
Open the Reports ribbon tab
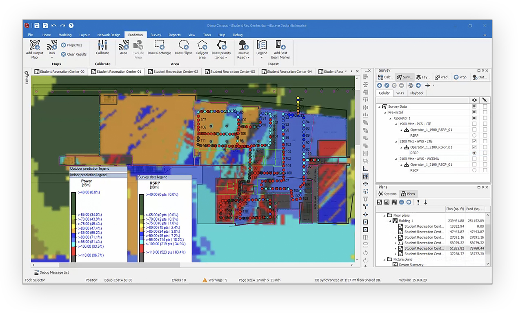(174, 35)
